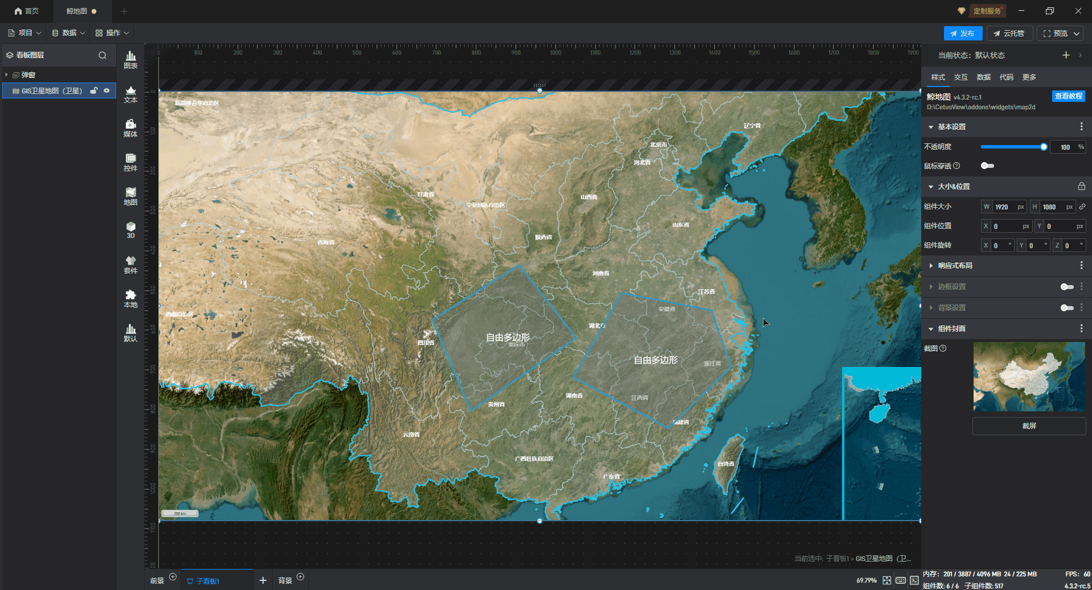Search layers with the magnifier icon
The width and height of the screenshot is (1092, 590).
pos(102,55)
